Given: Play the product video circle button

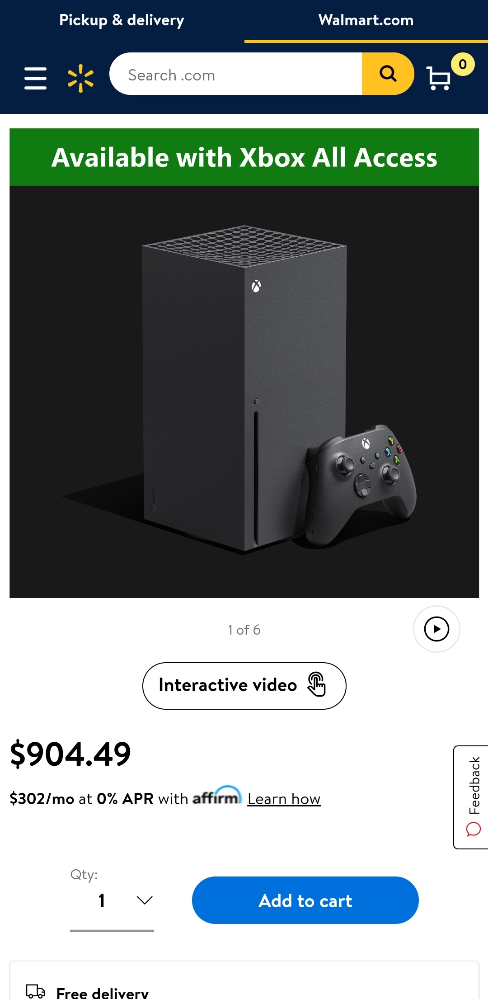Looking at the screenshot, I should coord(436,629).
